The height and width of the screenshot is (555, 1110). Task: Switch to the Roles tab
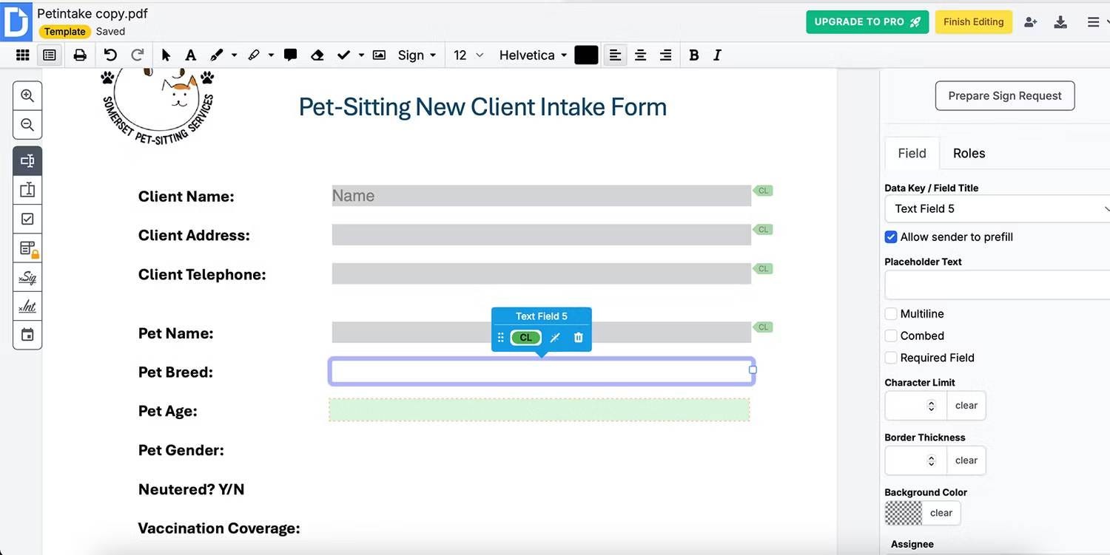(969, 154)
